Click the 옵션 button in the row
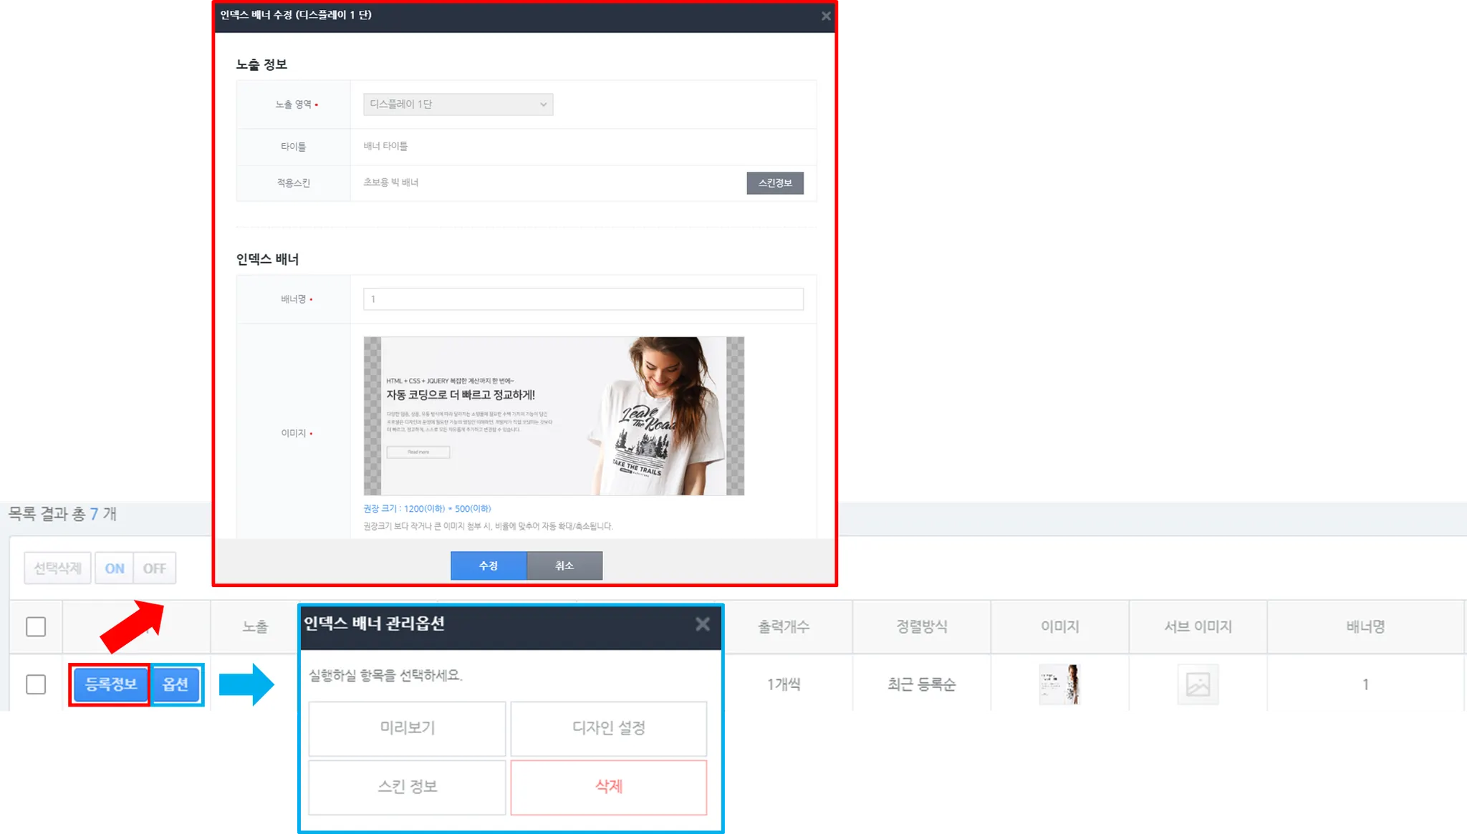This screenshot has height=834, width=1467. coord(175,684)
